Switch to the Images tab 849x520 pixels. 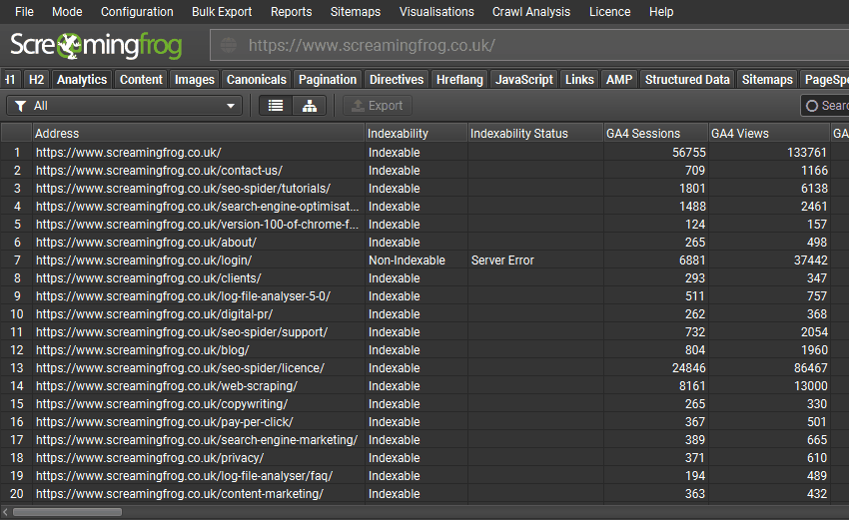pyautogui.click(x=195, y=80)
